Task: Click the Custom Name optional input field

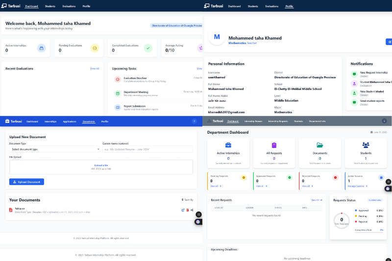Action: tap(147, 149)
